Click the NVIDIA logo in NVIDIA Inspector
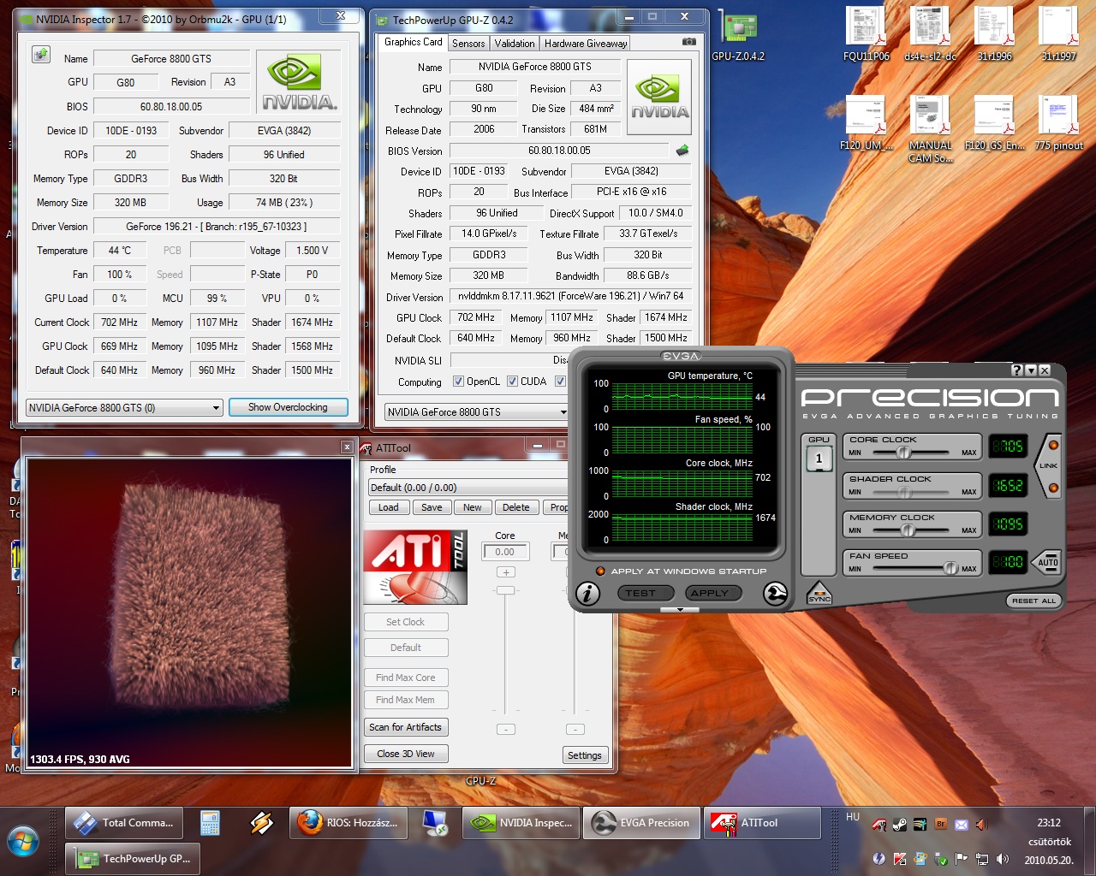 300,82
